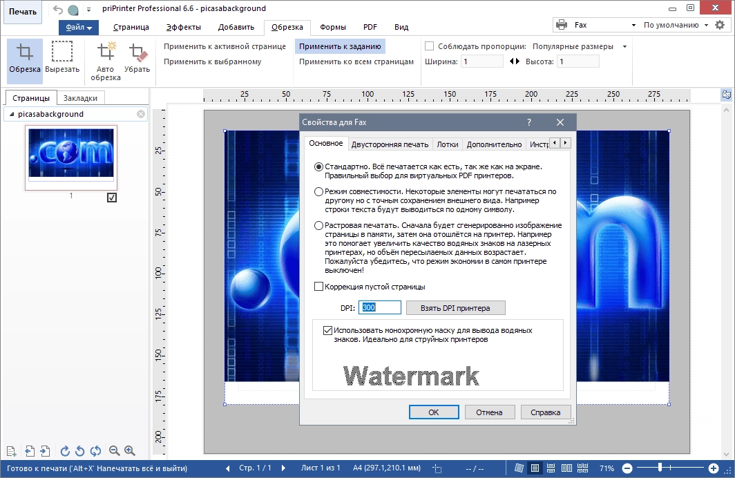Zoom in thumbnails magnifier
Screen dimensions: 735x478
click(130, 451)
